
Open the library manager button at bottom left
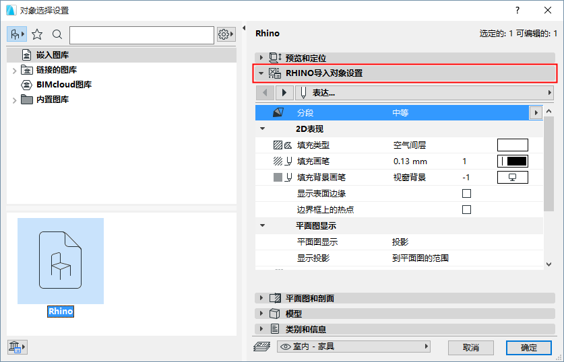pos(17,347)
